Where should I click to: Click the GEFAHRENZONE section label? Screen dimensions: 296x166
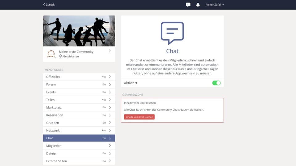coord(133,95)
